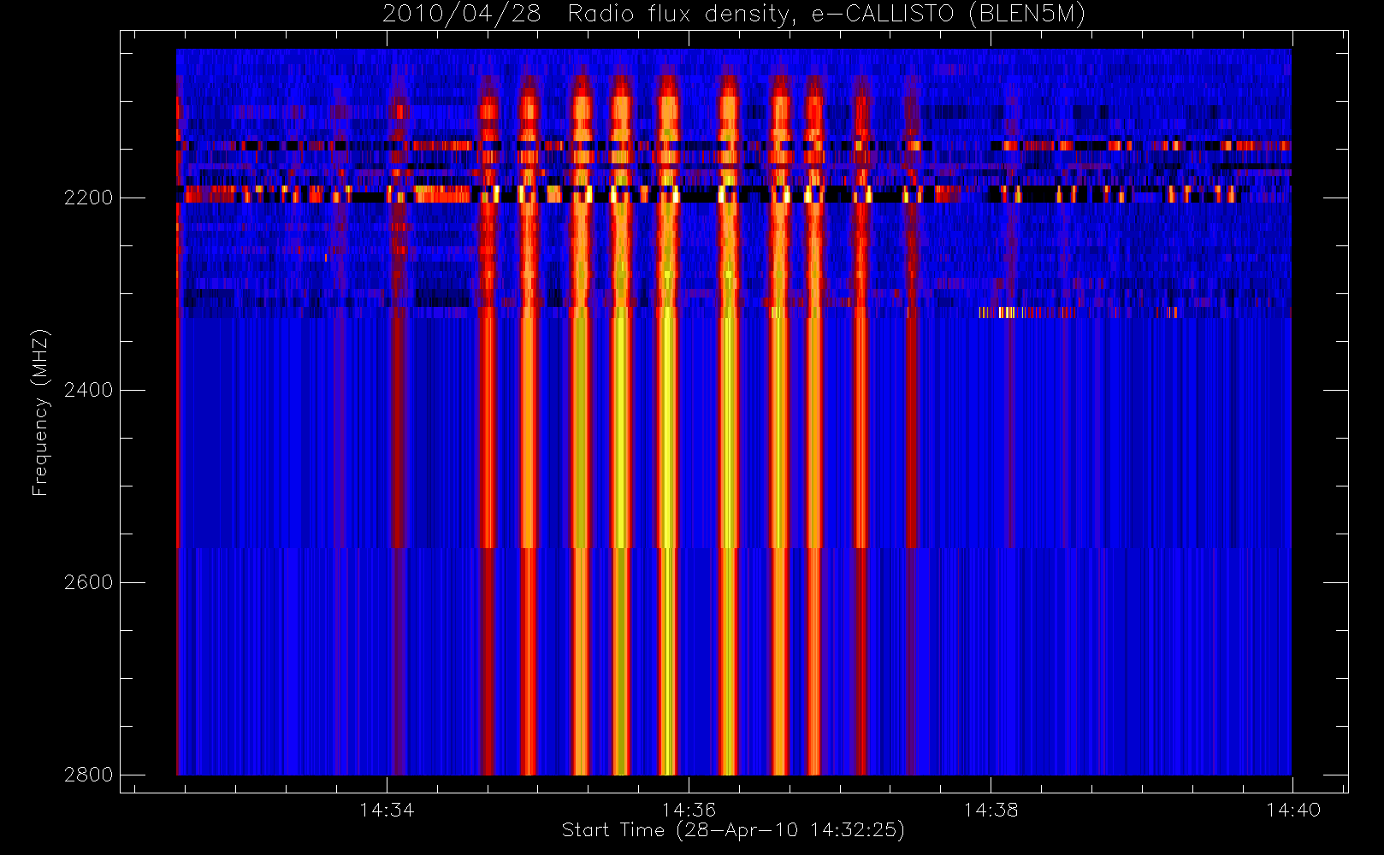Click the 2400 frequency tick label
The height and width of the screenshot is (855, 1384).
88,390
